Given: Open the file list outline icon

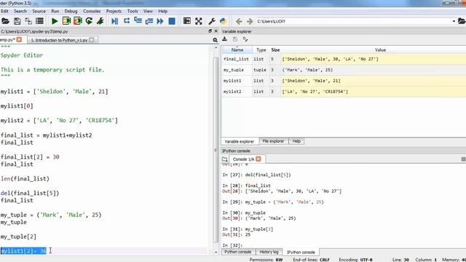Looking at the screenshot, I should coord(39,21).
